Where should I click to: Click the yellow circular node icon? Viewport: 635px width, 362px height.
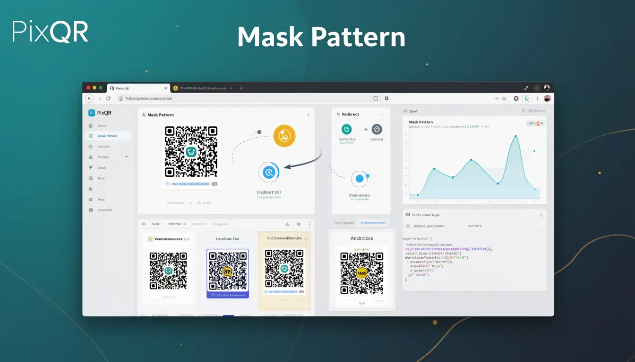click(x=284, y=136)
